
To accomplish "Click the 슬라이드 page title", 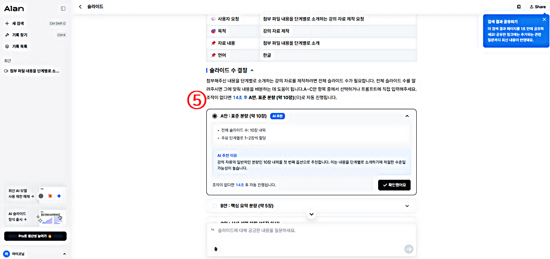I will 96,6.
